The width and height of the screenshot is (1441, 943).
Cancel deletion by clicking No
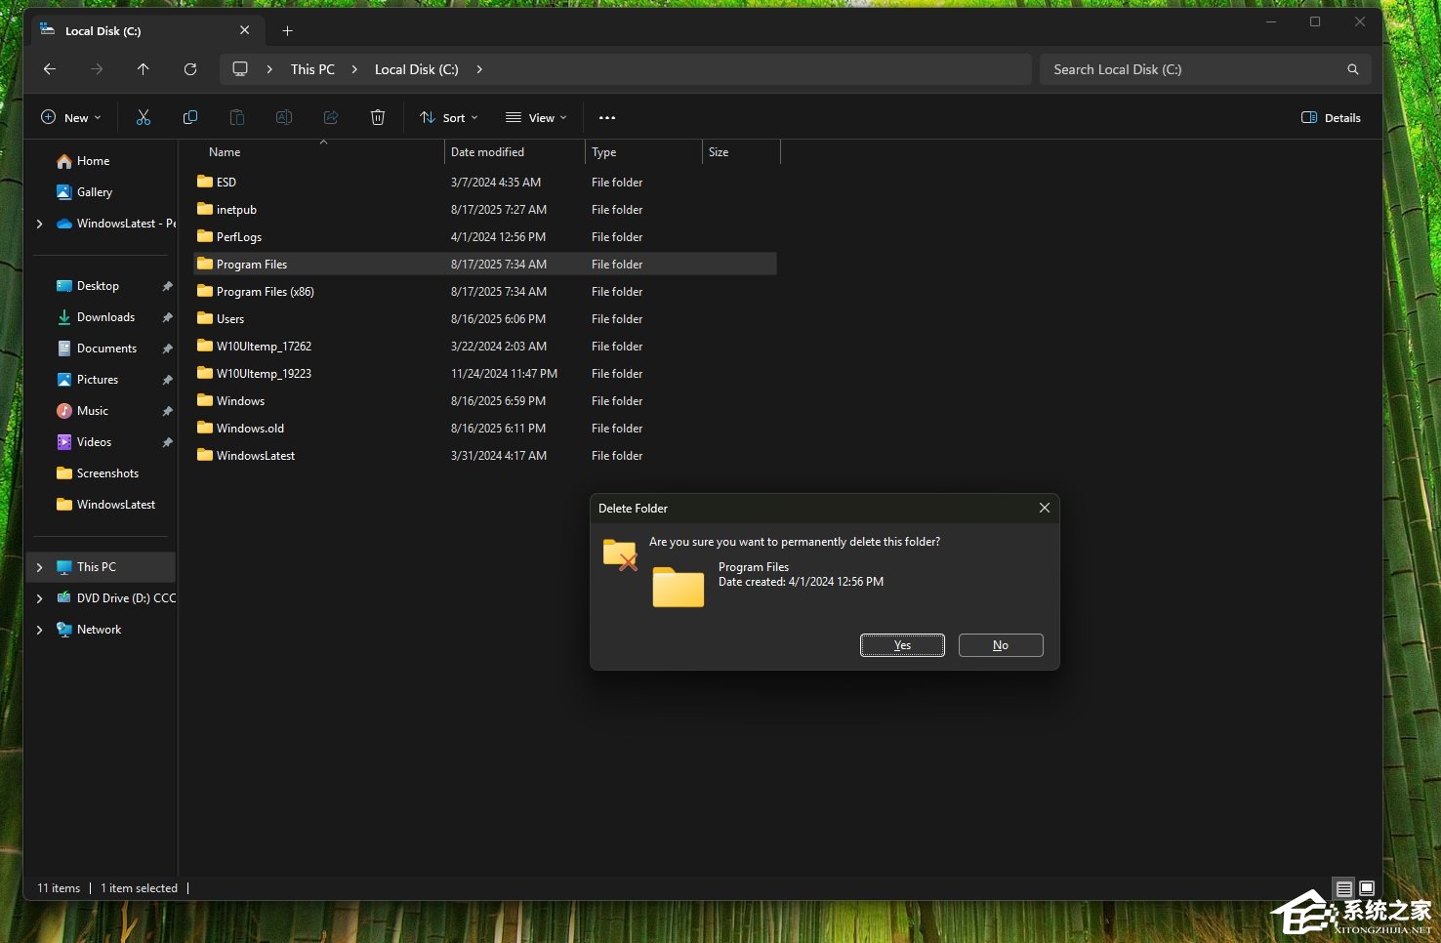point(1001,645)
